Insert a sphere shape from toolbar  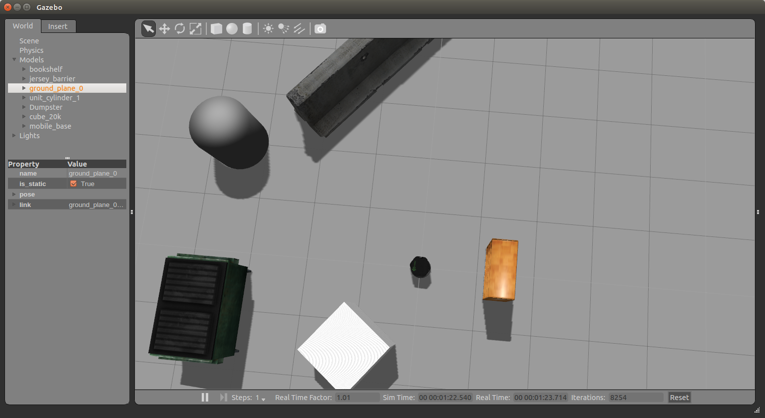(x=232, y=29)
